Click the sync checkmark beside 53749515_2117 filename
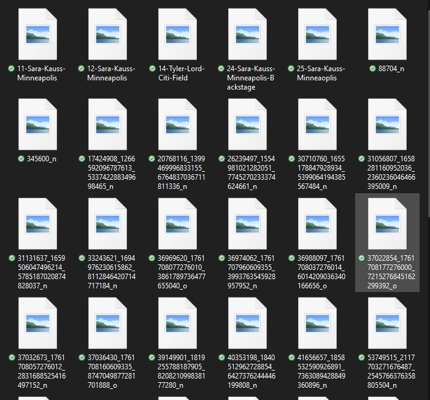The image size is (430, 400). coord(361,357)
